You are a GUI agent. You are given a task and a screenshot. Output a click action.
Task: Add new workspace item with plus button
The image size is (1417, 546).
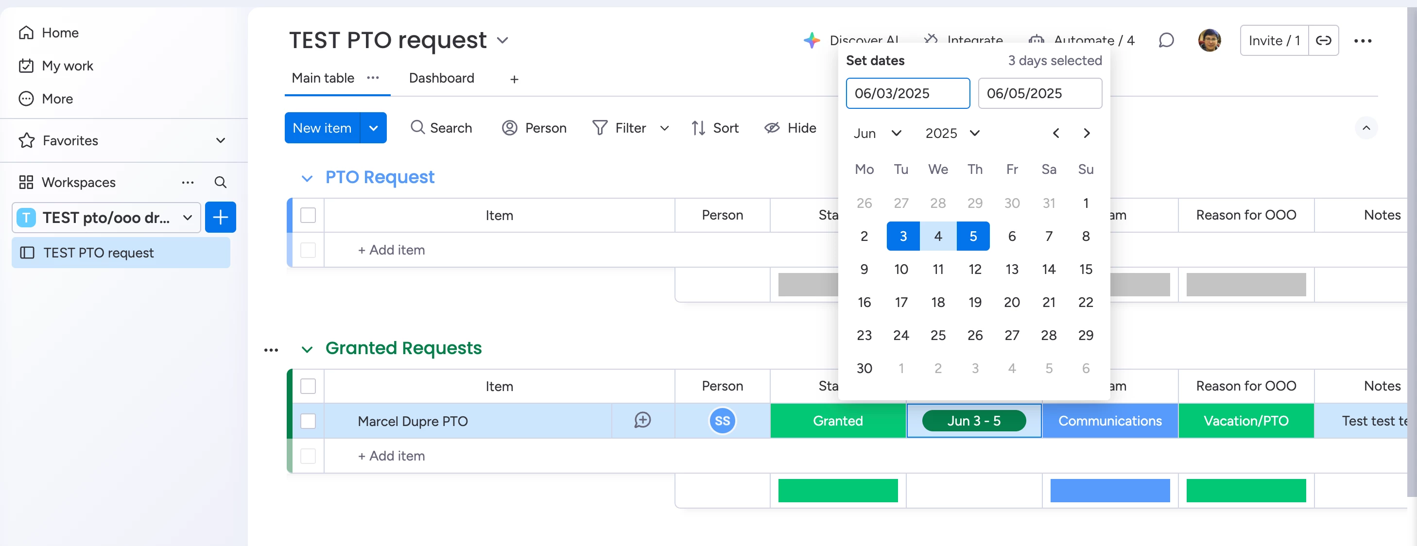click(221, 217)
